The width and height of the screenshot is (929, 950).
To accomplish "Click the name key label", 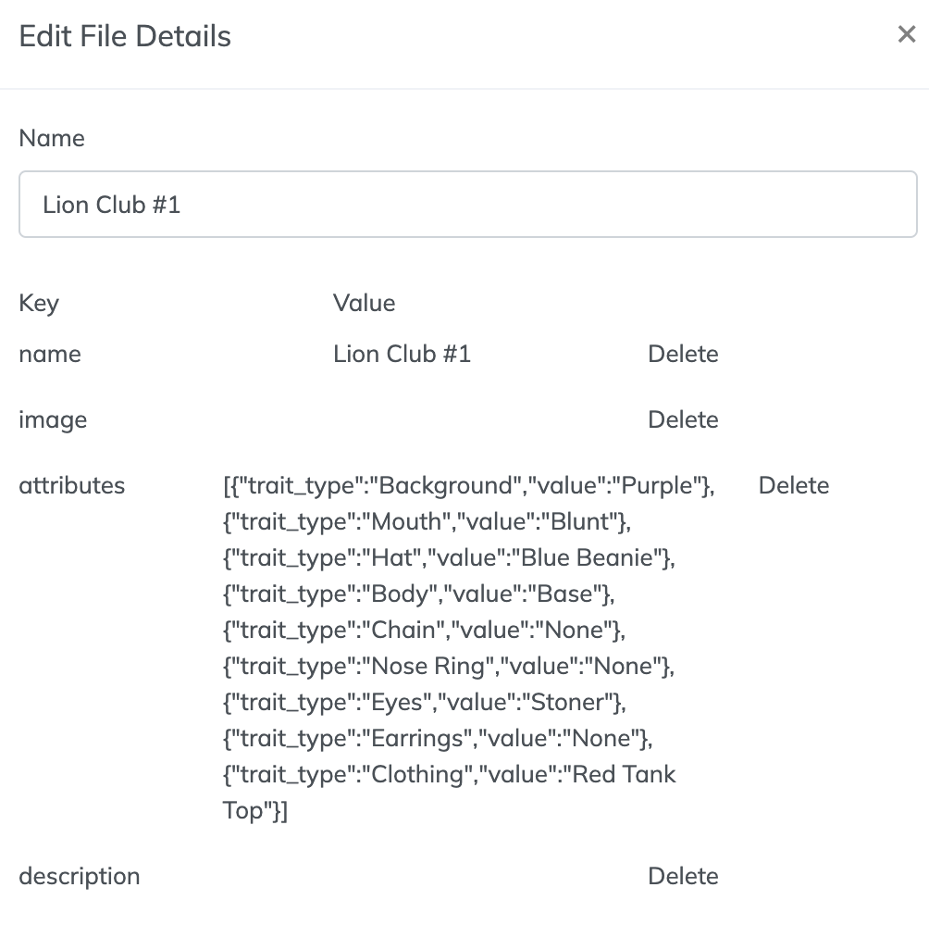I will [49, 354].
